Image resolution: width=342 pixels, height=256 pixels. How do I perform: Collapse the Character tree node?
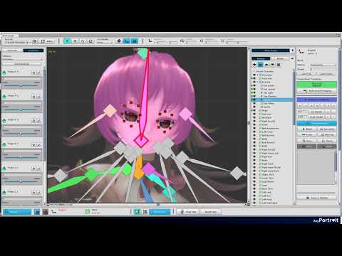coord(257,75)
